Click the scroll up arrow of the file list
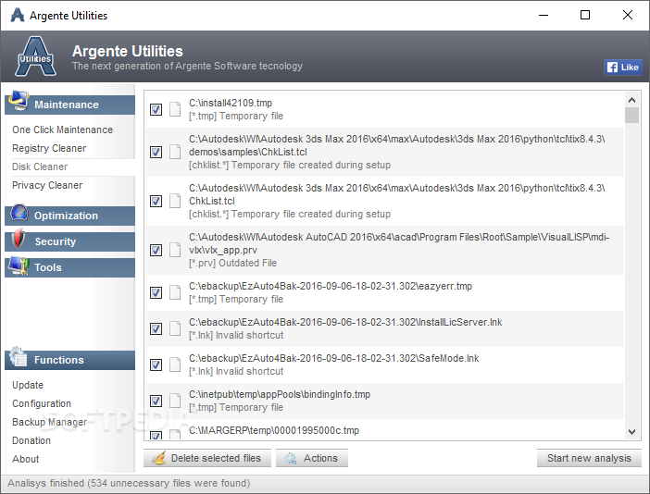This screenshot has height=494, width=650. (x=631, y=100)
